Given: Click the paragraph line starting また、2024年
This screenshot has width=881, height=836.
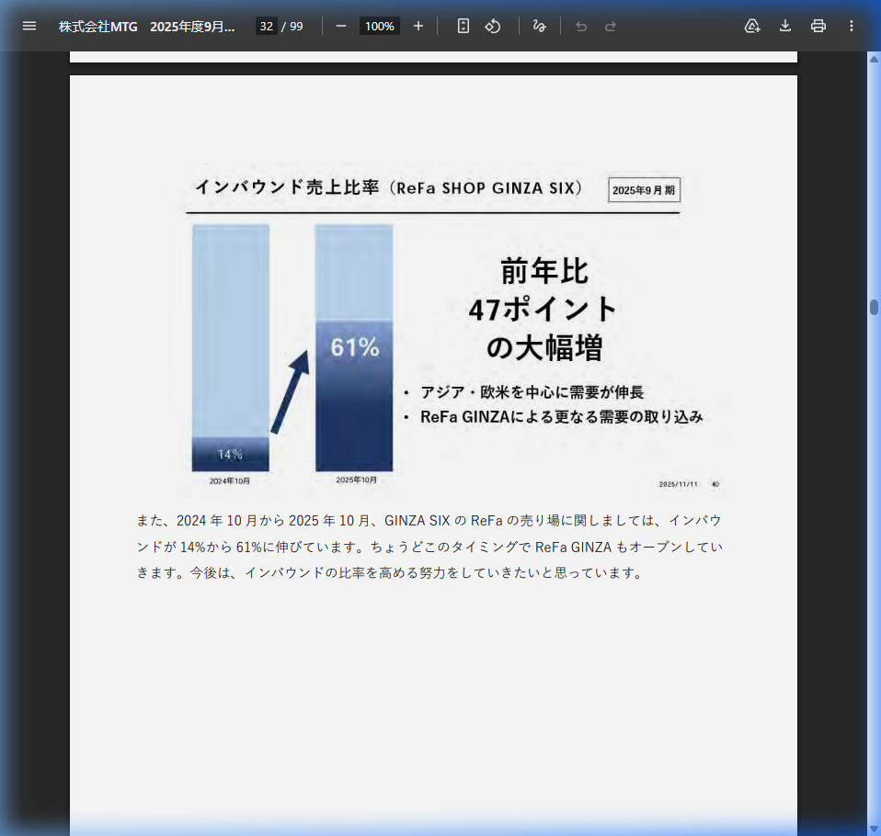Looking at the screenshot, I should [x=429, y=521].
